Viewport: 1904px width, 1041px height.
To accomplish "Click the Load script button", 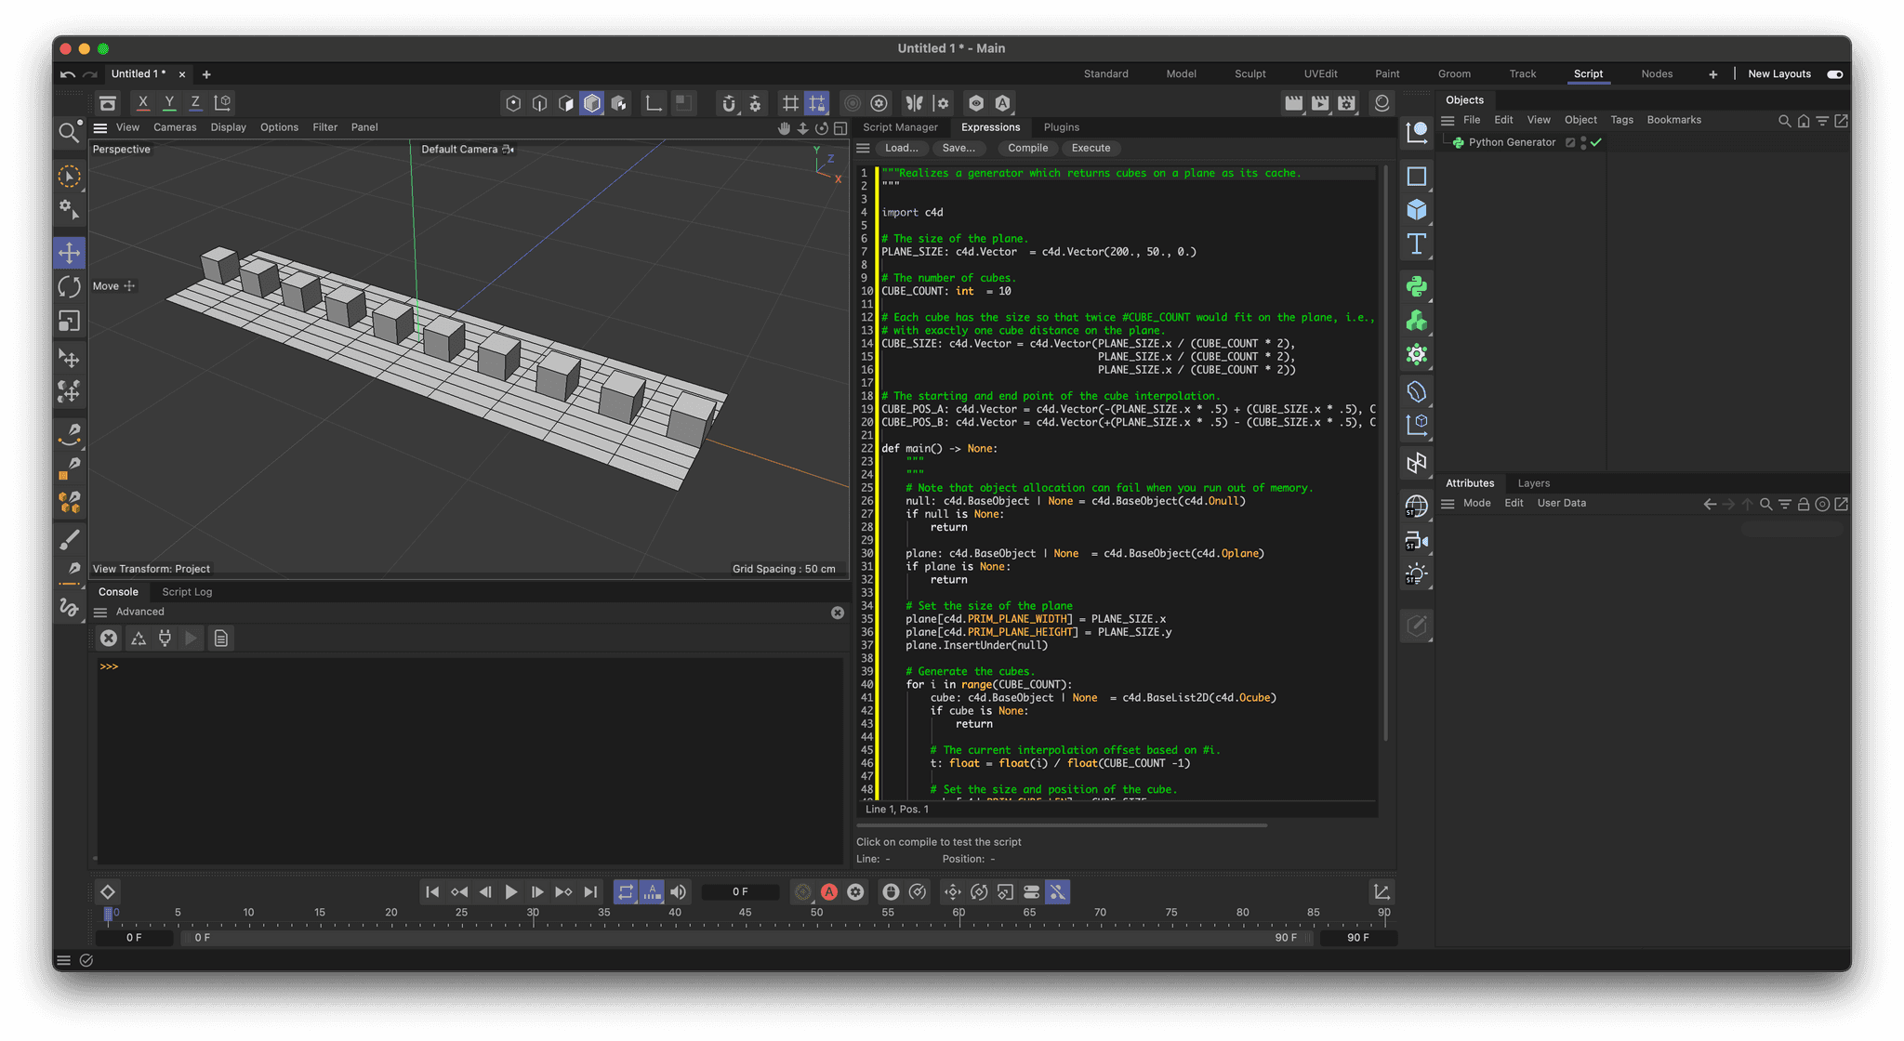I will pos(900,146).
